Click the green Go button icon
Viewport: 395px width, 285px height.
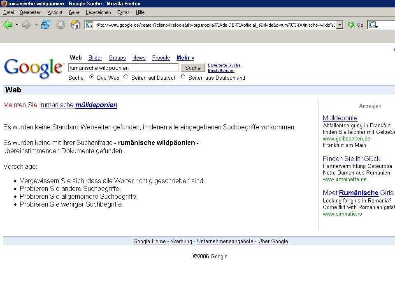point(351,25)
